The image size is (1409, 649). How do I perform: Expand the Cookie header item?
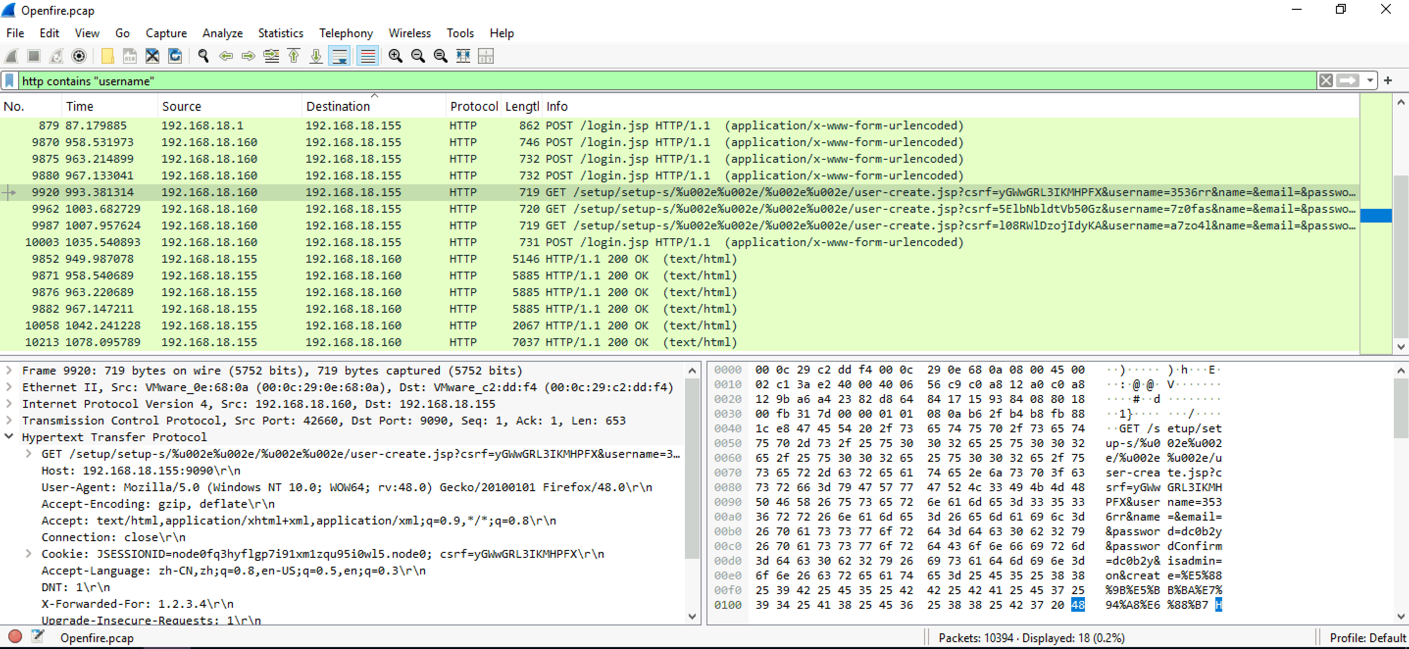pos(28,554)
